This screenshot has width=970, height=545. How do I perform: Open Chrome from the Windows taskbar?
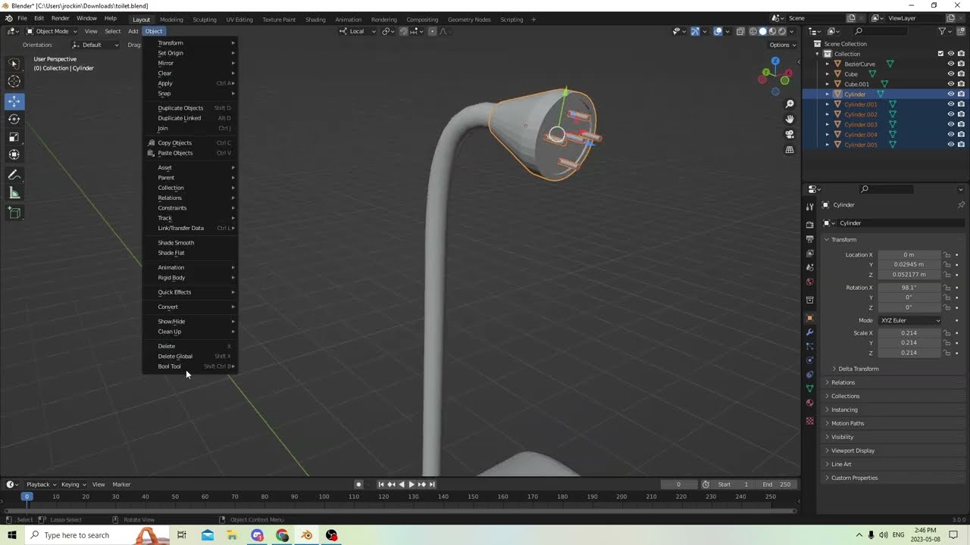click(x=282, y=535)
